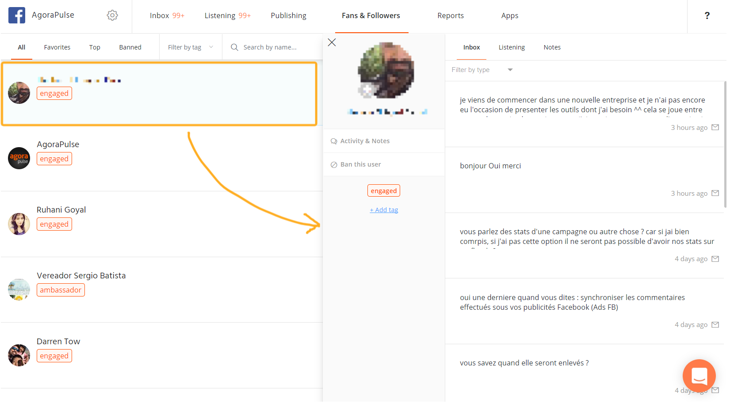
Task: Select the Inbox tab in user details
Action: (x=471, y=47)
